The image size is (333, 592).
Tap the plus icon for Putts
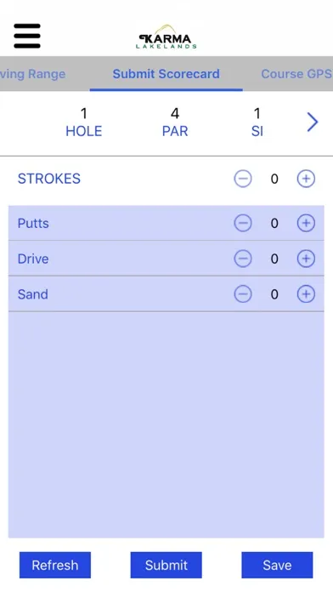tap(306, 223)
